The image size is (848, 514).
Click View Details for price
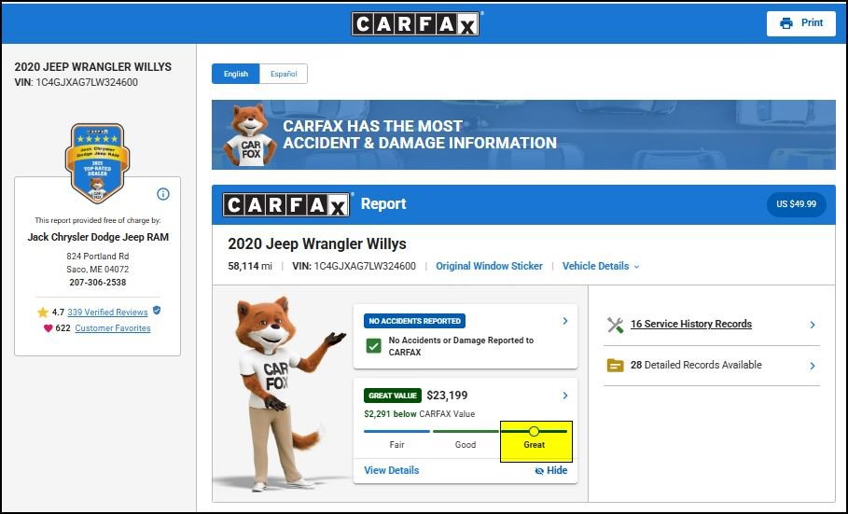(392, 470)
